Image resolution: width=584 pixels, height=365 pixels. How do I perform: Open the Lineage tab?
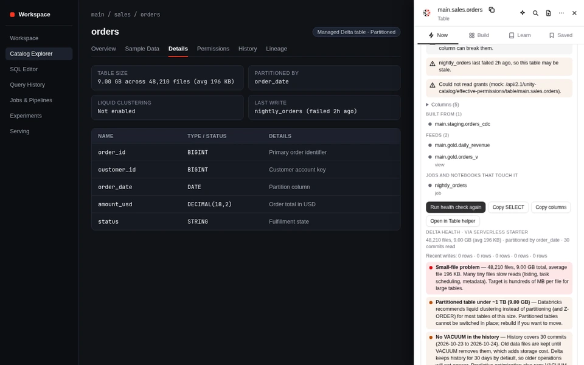click(x=276, y=49)
